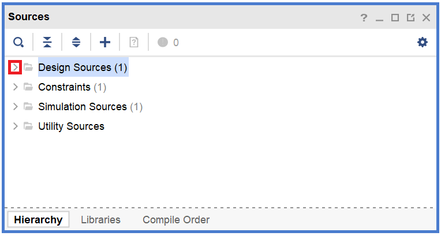Switch to the Libraries tab
Viewport: 441px width, 236px height.
[100, 220]
